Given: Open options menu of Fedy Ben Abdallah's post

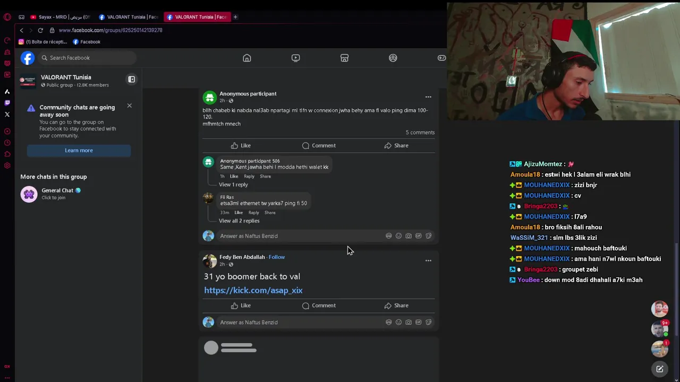Looking at the screenshot, I should point(428,261).
